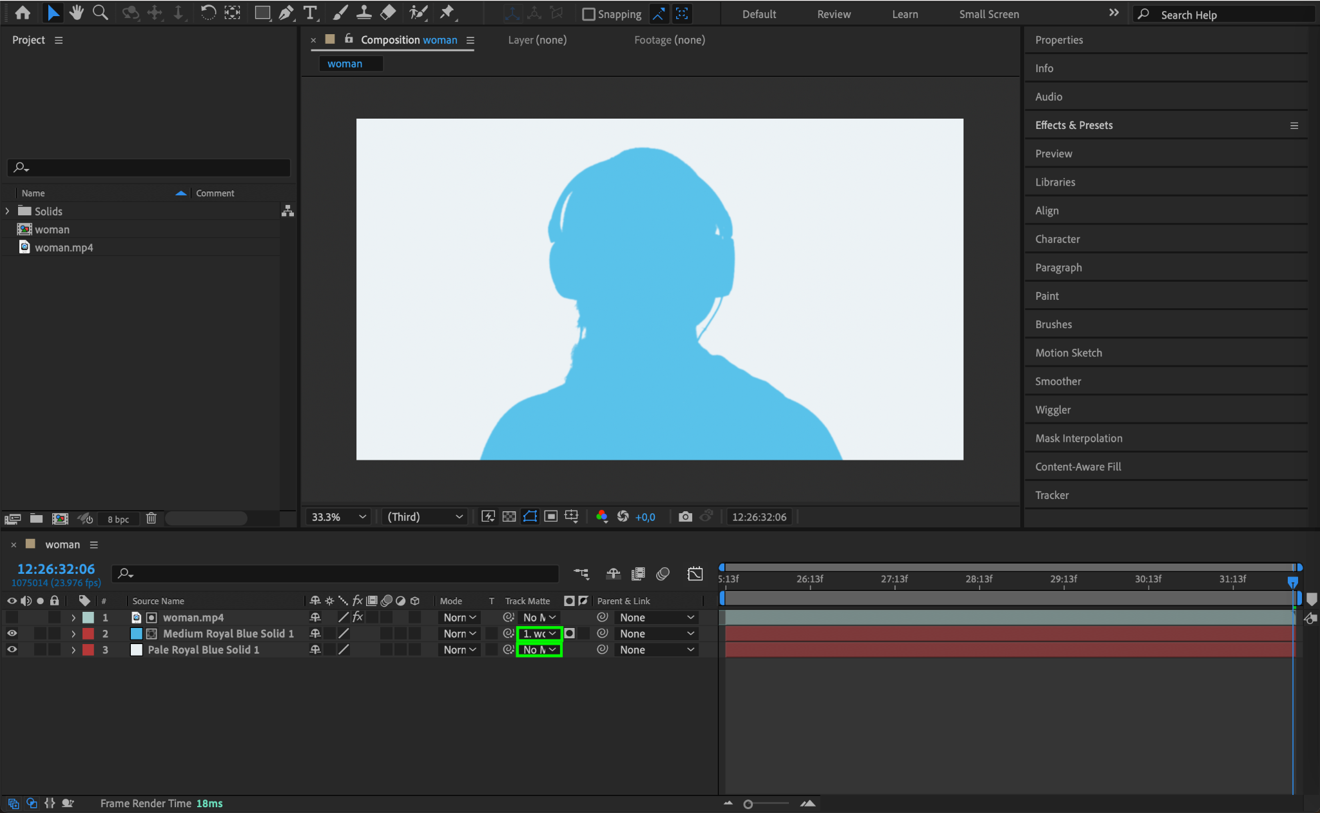Screen dimensions: 1320x813
Task: Click the snapshot camera icon
Action: pos(685,516)
